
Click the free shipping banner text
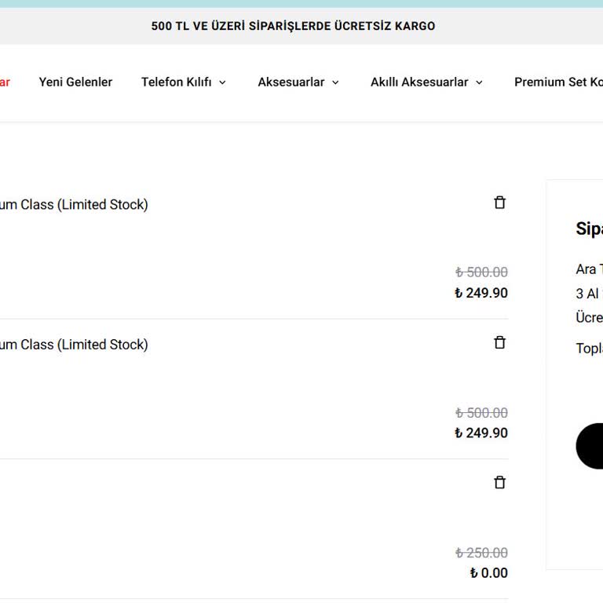click(x=293, y=26)
